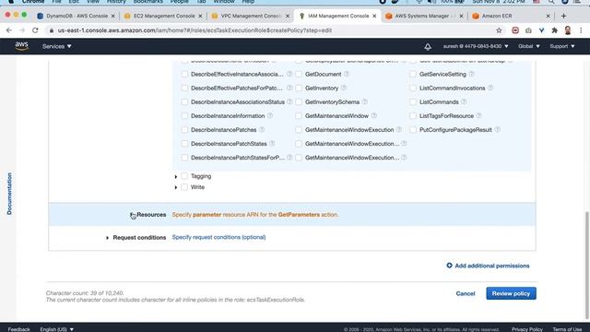
Task: Close the IAM Management Console tab
Action: (374, 16)
